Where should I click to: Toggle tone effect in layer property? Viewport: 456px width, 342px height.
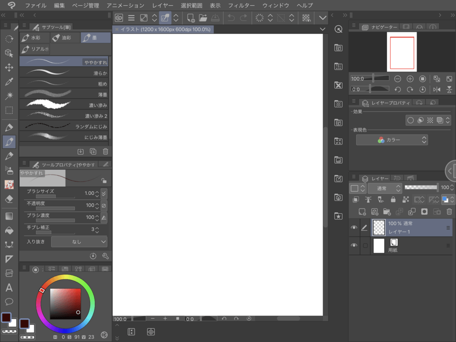click(x=430, y=120)
